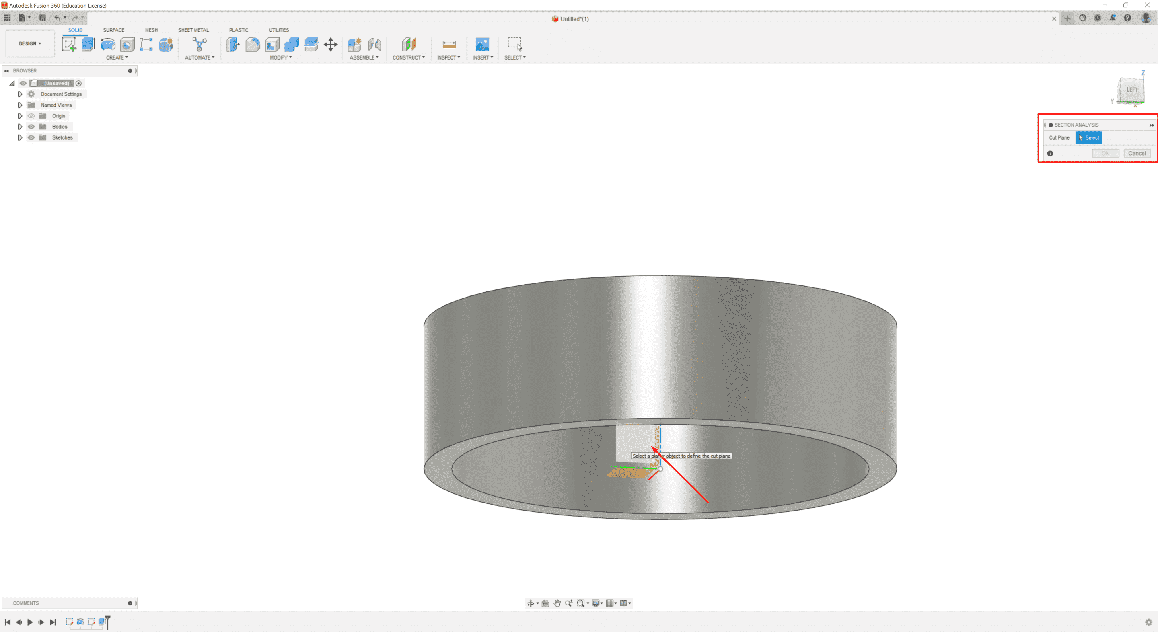Click Cancel in Section Analysis dialog
The width and height of the screenshot is (1158, 632).
1137,153
